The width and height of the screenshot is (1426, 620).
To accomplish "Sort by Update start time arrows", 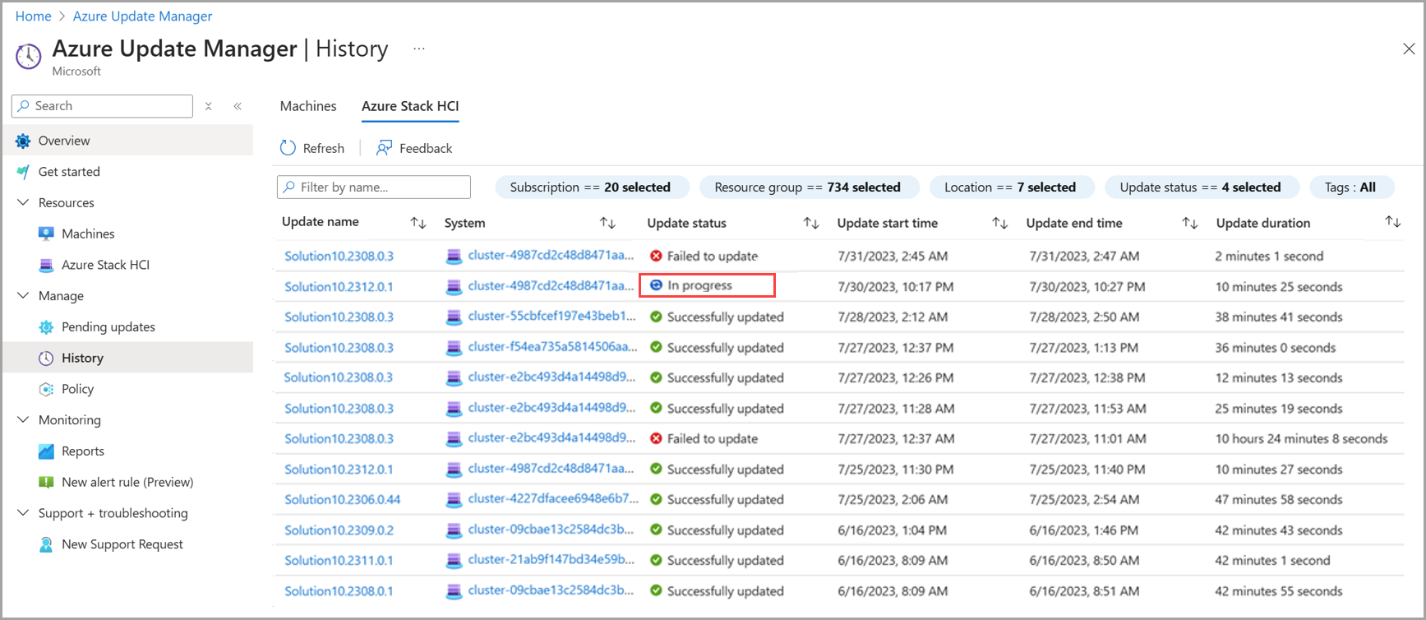I will coord(999,223).
